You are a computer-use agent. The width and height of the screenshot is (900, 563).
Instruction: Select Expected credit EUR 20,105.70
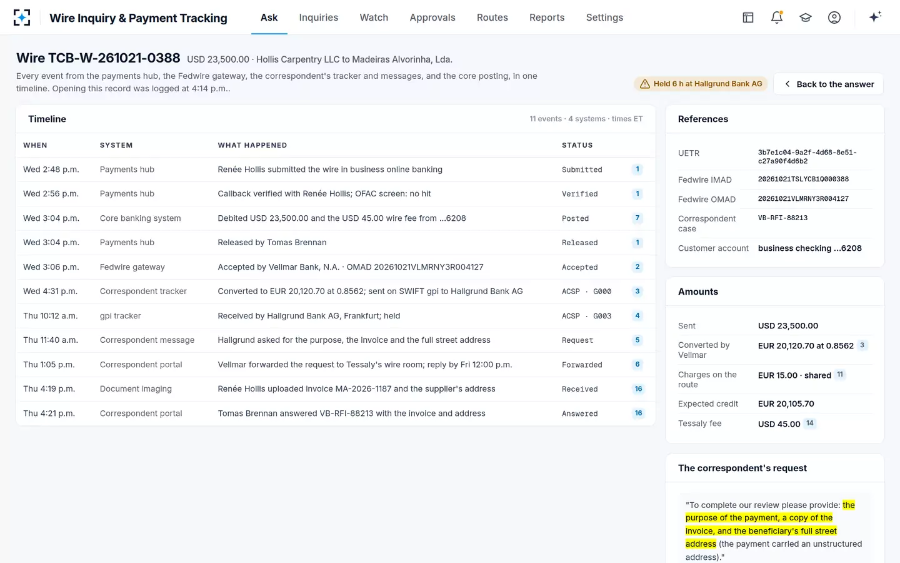786,404
